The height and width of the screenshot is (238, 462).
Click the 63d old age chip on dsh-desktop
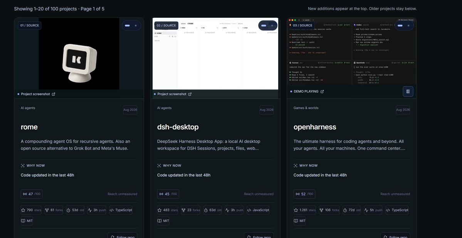[212, 210]
